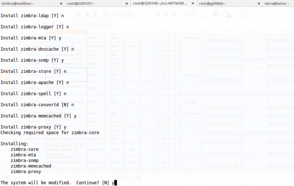The height and width of the screenshot is (186, 294).
Task: Click the 'Install zimbra-dnscache [Y] n' line
Action: [x=37, y=49]
